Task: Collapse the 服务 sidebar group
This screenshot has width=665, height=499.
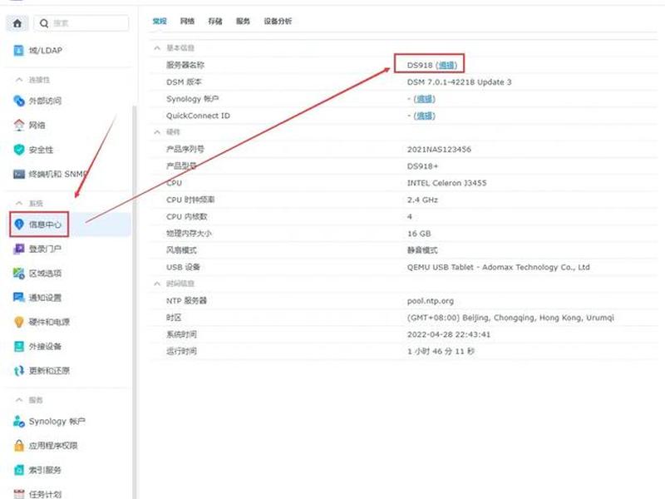Action: click(x=18, y=400)
